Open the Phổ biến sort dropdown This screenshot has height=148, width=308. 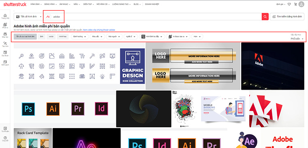[x=297, y=39]
